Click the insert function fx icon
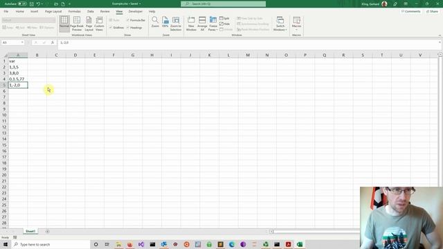The width and height of the screenshot is (443, 249). [53, 42]
